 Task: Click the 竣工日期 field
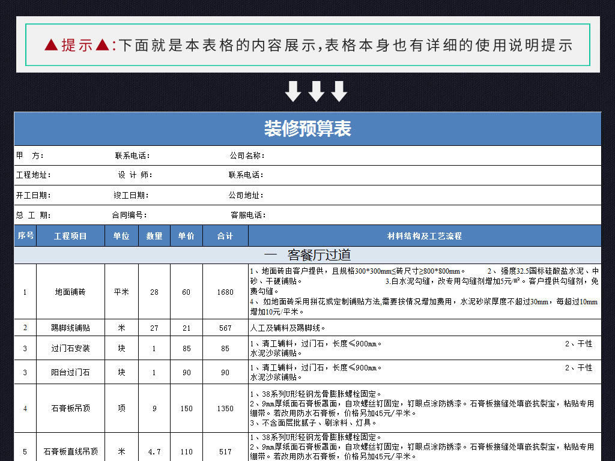click(x=131, y=195)
